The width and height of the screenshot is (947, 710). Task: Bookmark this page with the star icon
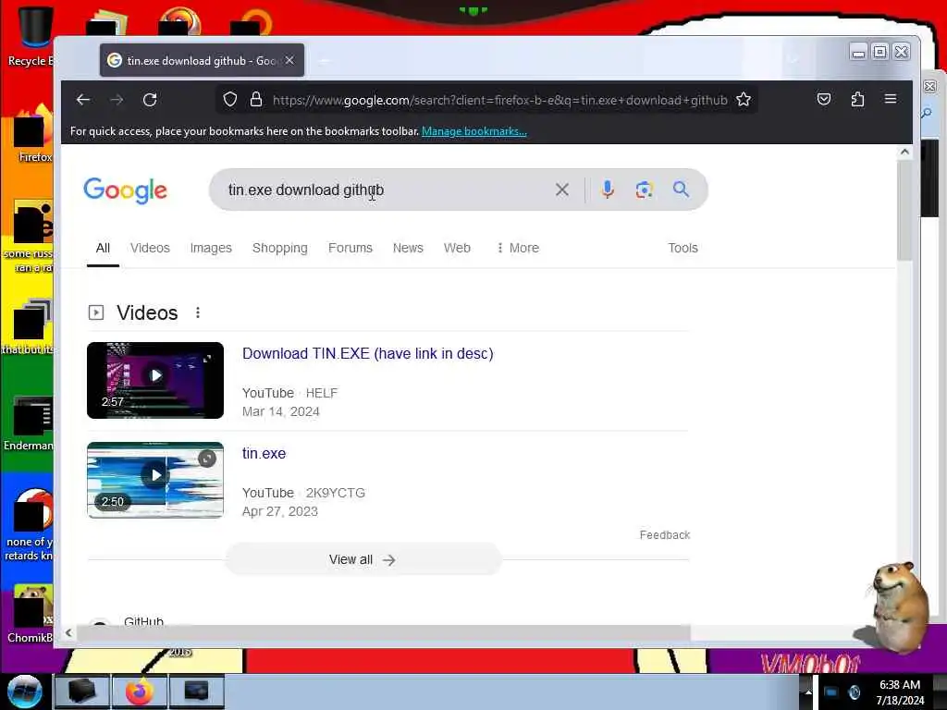coord(744,99)
